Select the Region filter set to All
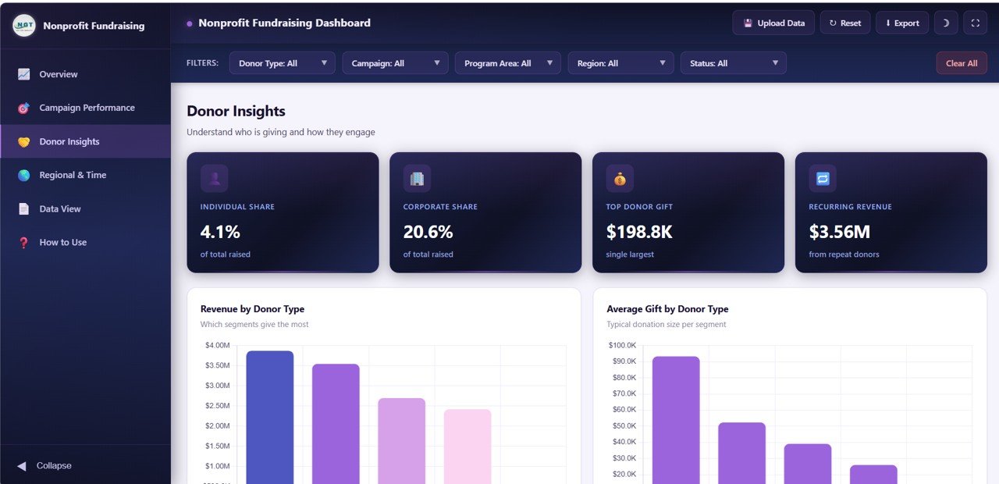 tap(620, 62)
